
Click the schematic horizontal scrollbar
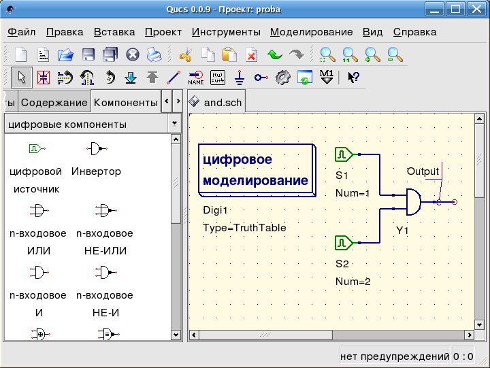[x=330, y=335]
